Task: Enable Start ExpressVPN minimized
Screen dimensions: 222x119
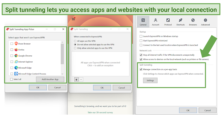Action: [x=141, y=41]
